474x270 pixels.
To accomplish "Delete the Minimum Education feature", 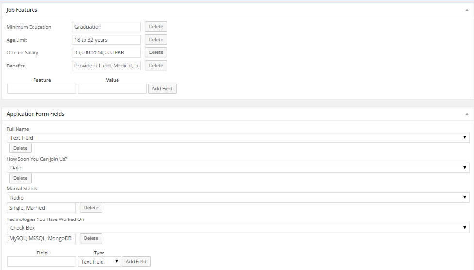I will click(156, 27).
